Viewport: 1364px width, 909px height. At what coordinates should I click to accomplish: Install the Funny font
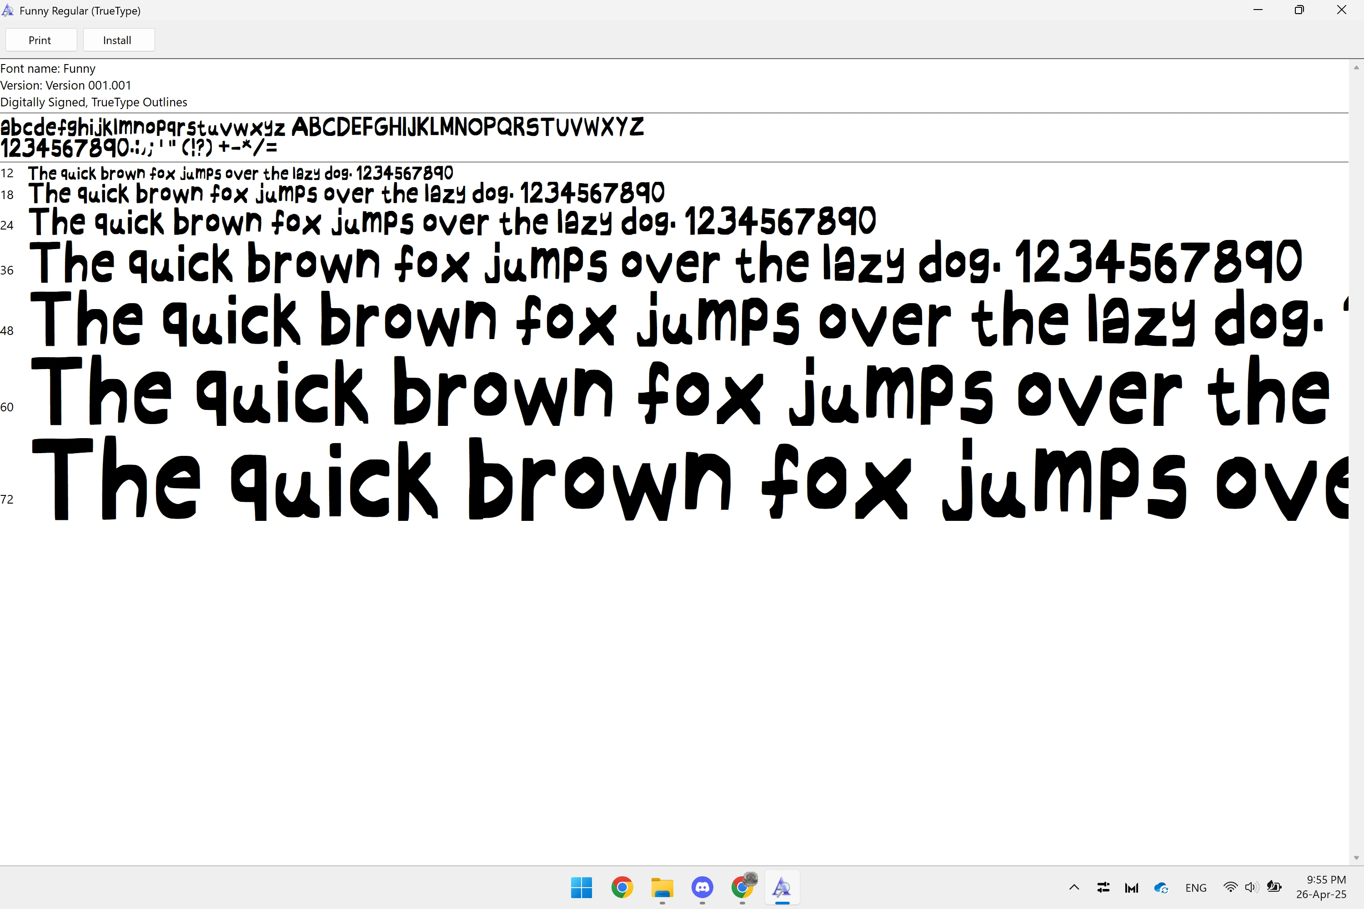pos(117,40)
